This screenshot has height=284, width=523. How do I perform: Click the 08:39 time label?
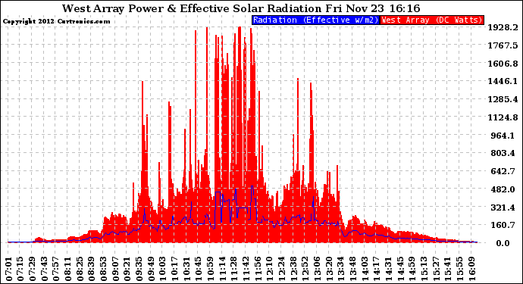(92, 269)
